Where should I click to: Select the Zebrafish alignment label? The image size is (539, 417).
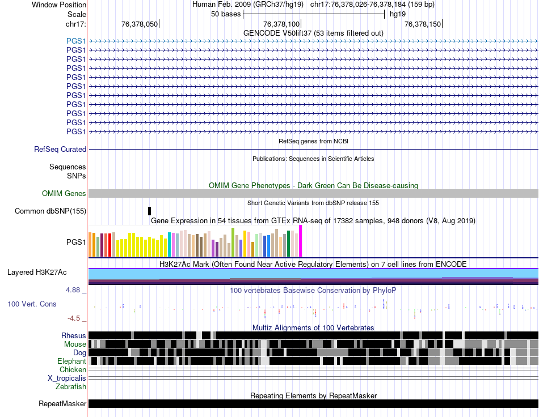coord(71,387)
